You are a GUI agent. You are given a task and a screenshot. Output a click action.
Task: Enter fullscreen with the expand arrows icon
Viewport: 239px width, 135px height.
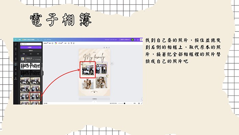click(x=142, y=103)
